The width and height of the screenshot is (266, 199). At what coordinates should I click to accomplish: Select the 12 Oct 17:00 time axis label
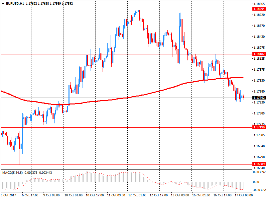(159, 195)
